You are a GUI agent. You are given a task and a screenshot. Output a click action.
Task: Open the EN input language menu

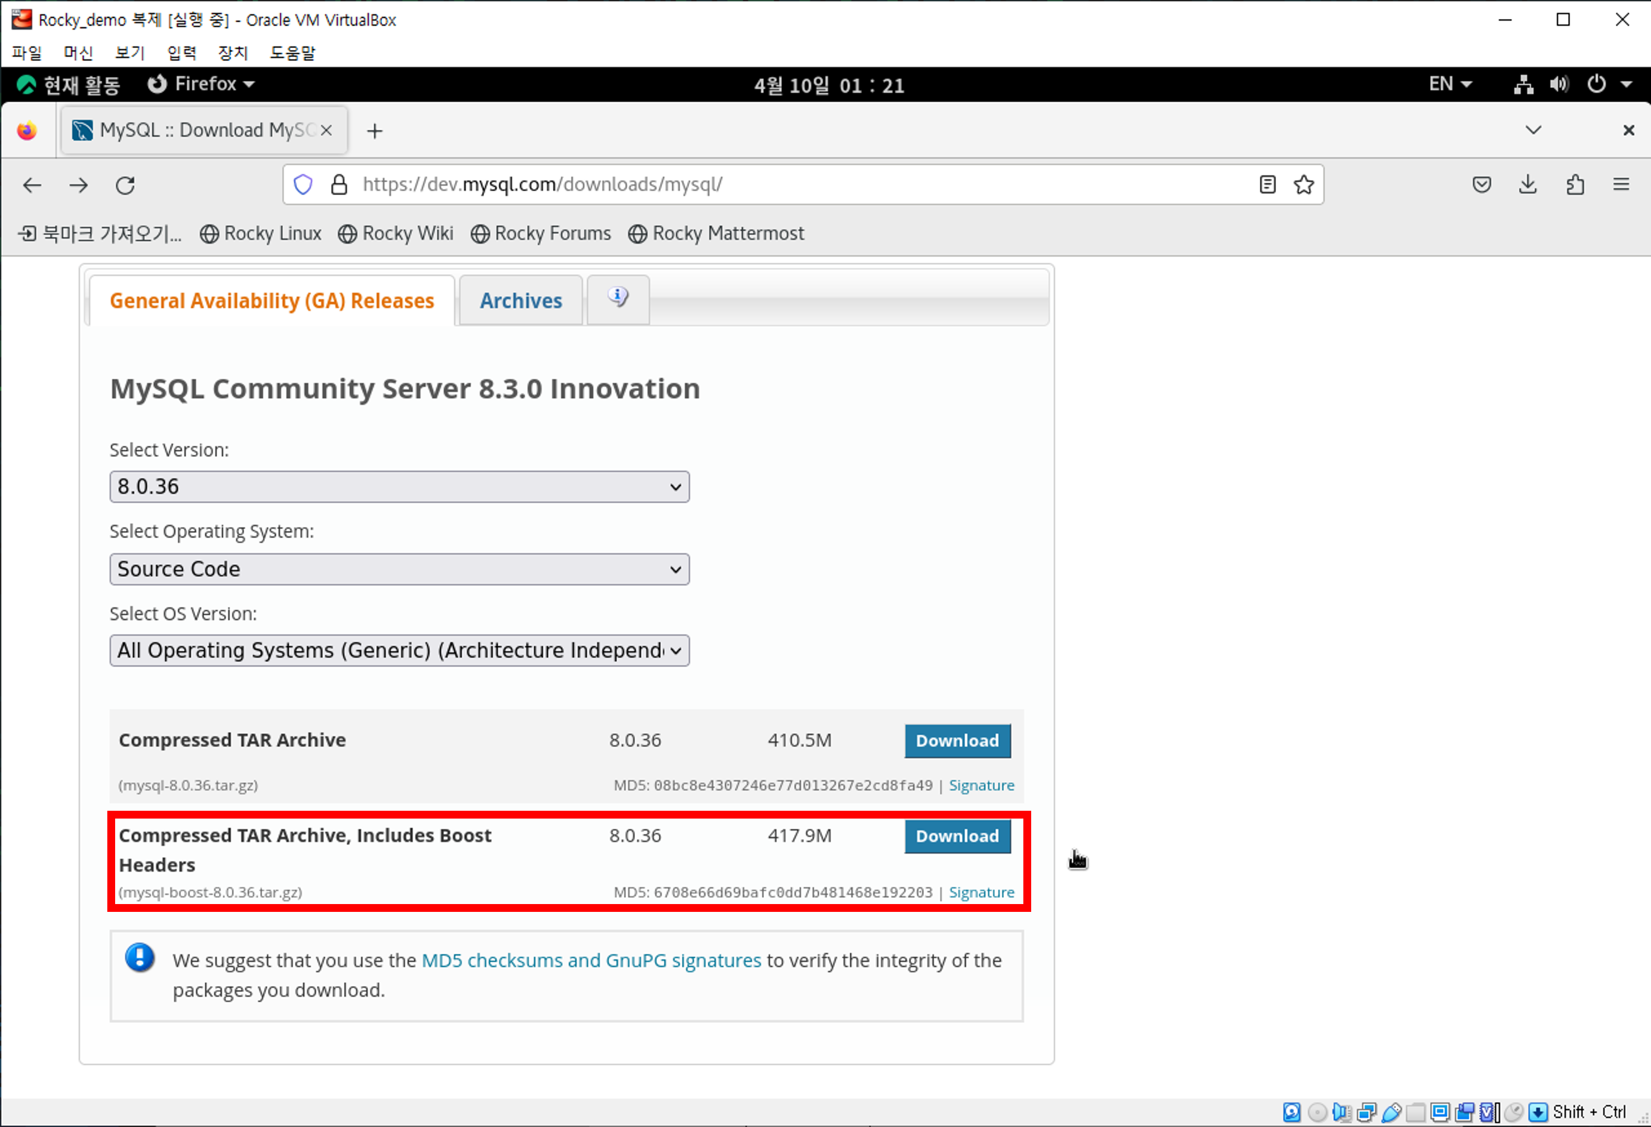[x=1449, y=84]
